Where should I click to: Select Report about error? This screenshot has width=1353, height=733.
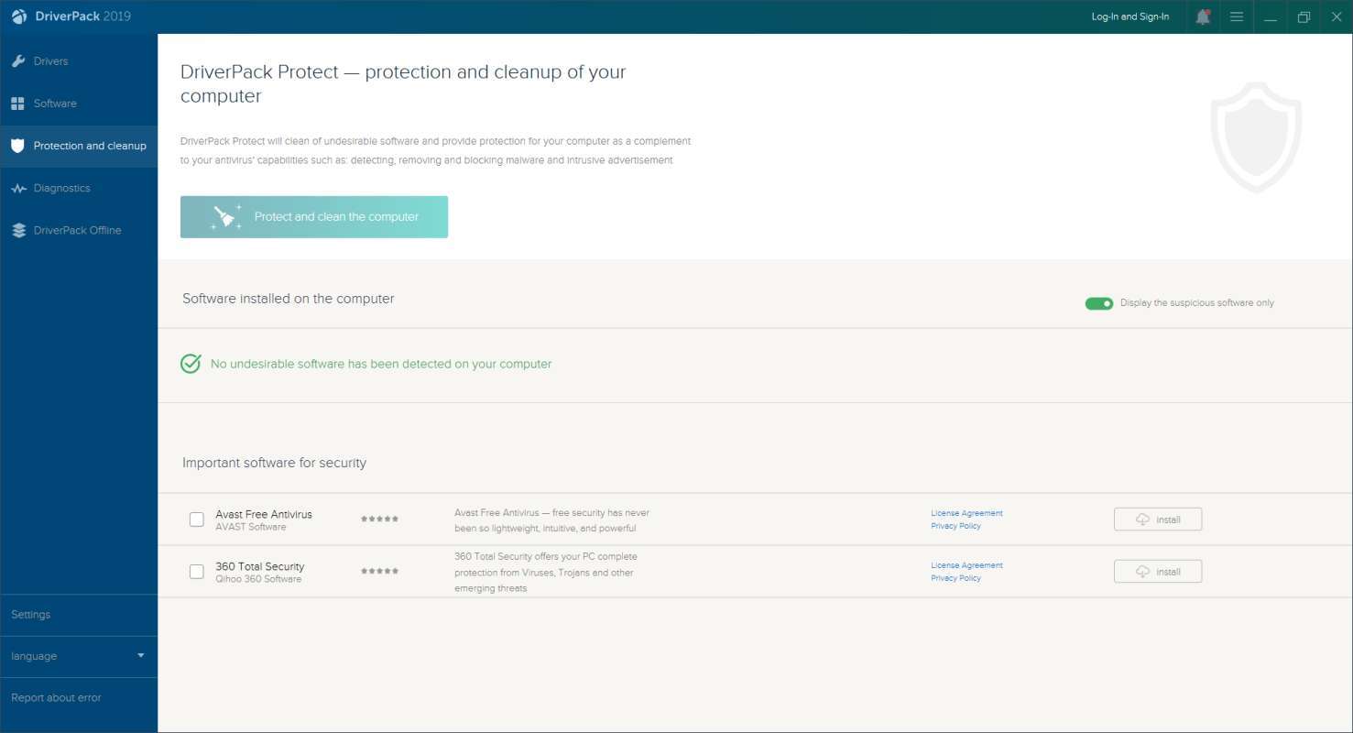tap(56, 698)
